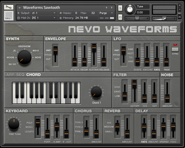Switch to the ARP tab
This screenshot has width=185, height=148.
point(10,75)
